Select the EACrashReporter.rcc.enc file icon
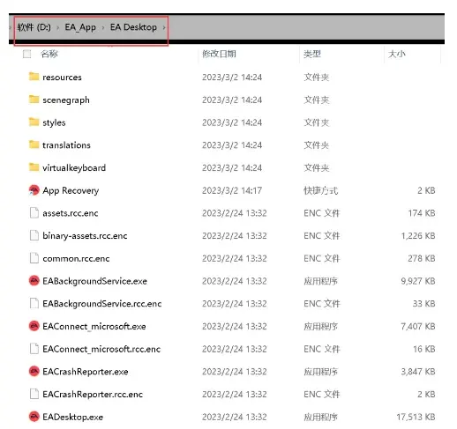 tap(34, 394)
